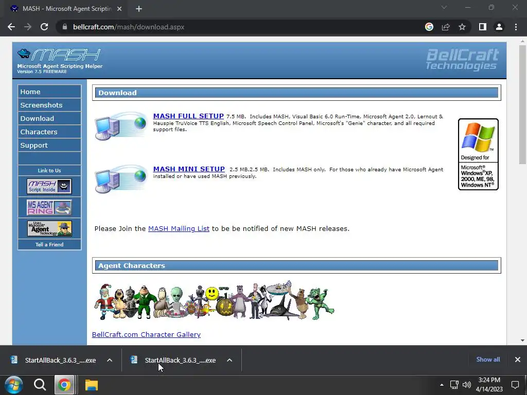Expand options chevron for second StartAllBack download

[x=230, y=360]
